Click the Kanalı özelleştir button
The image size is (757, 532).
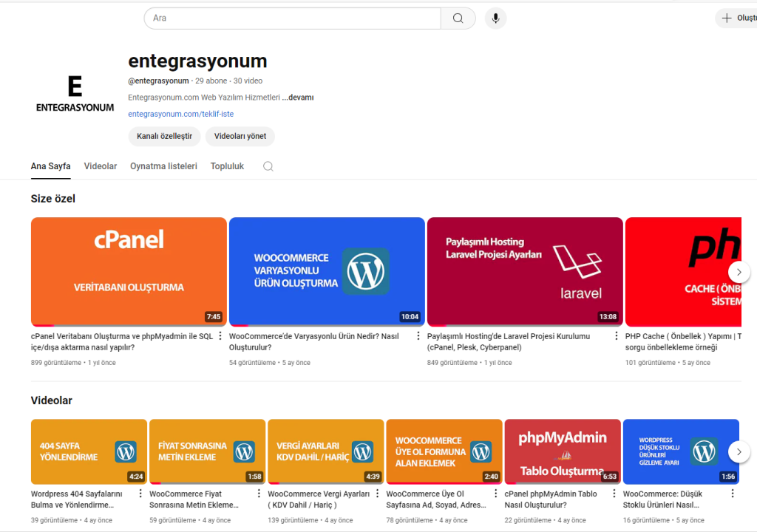(x=164, y=136)
